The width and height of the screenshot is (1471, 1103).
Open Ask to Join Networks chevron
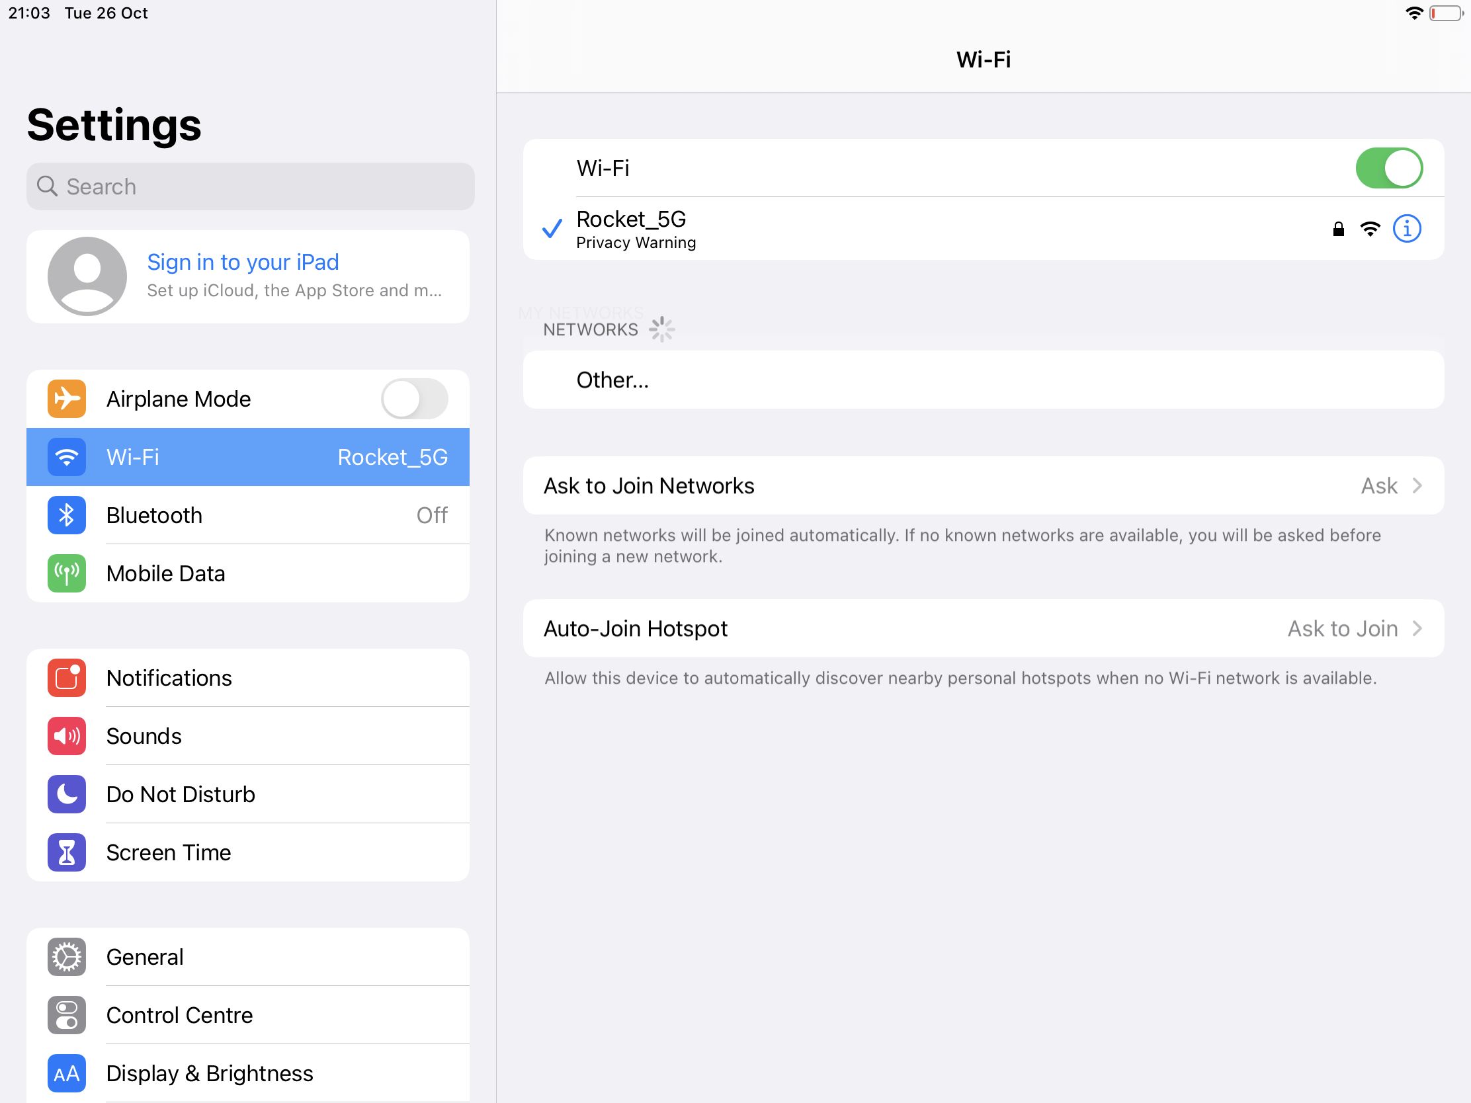[x=1417, y=486]
